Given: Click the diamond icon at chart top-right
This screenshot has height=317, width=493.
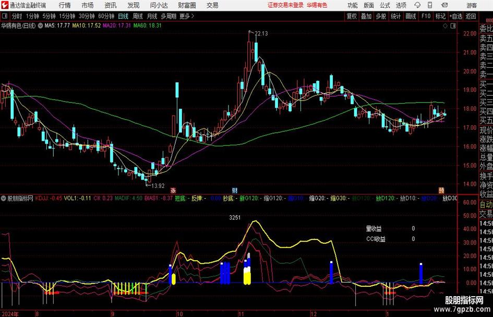Looking at the screenshot, I should point(445,26).
